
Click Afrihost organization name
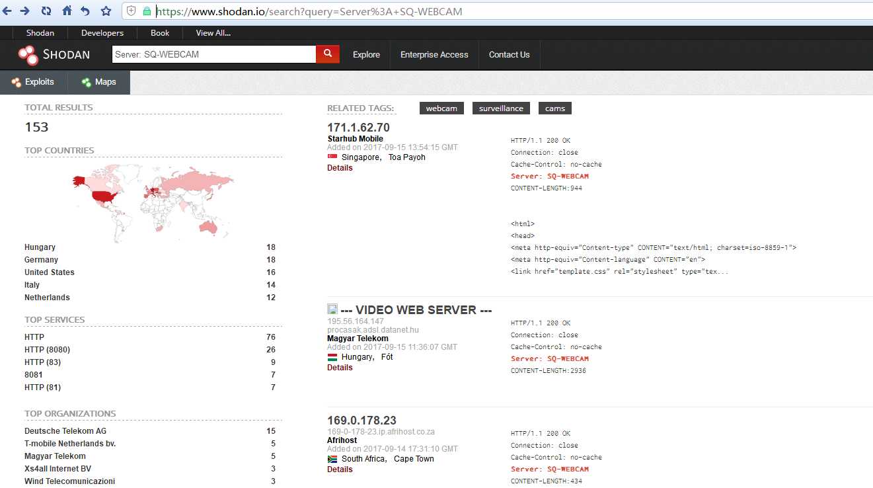click(342, 440)
